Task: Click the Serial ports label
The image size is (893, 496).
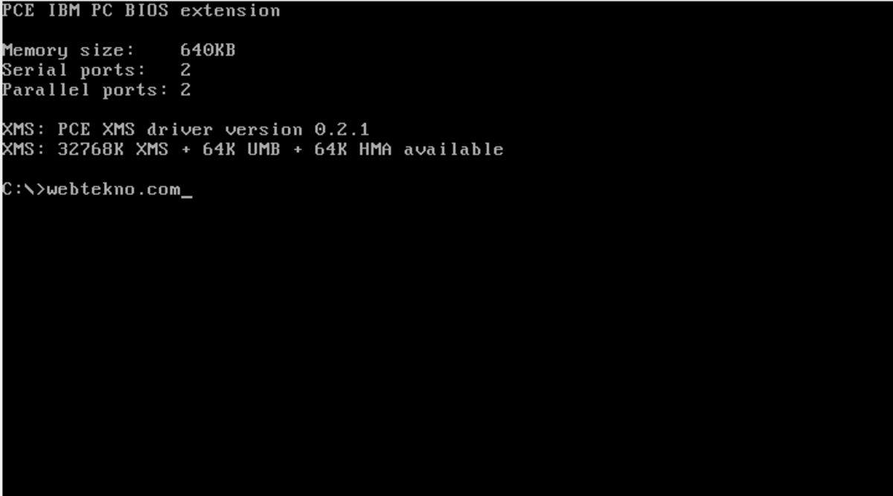Action: pyautogui.click(x=74, y=71)
